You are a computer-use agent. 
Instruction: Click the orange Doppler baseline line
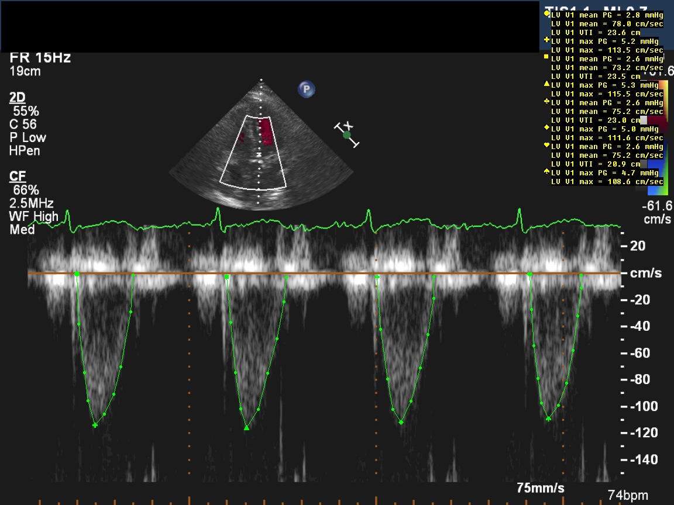(x=328, y=273)
